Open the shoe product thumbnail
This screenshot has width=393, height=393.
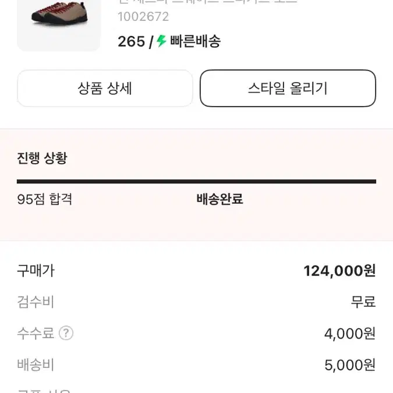59,25
